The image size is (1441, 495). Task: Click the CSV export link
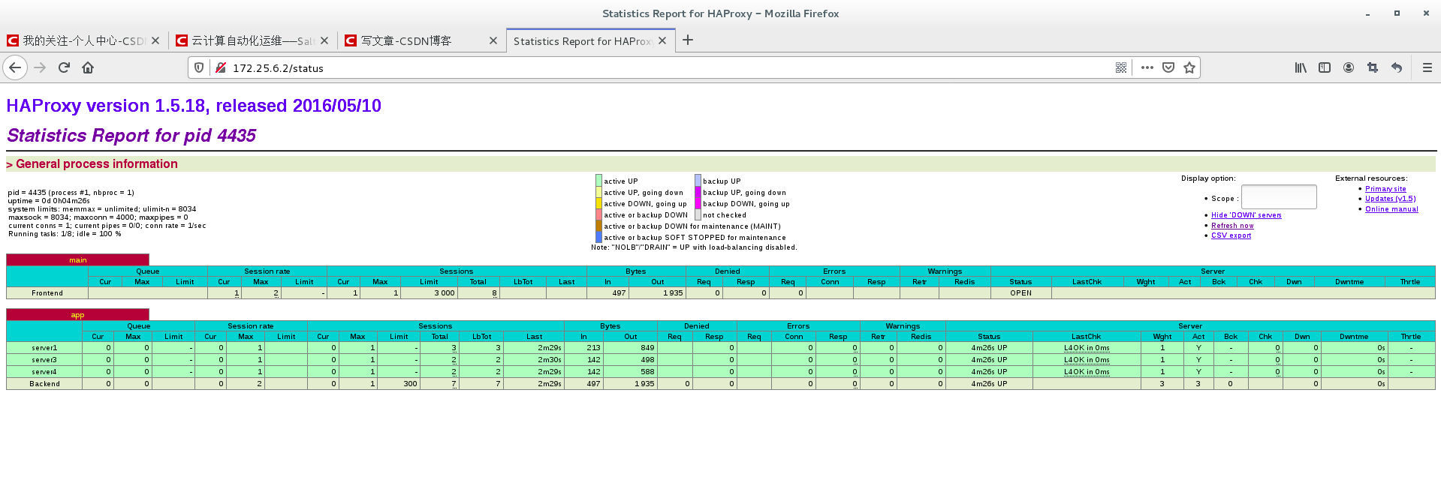coord(1231,235)
